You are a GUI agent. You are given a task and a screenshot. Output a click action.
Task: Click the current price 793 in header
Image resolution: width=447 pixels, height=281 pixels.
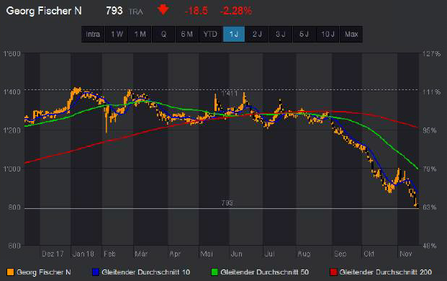pos(114,11)
